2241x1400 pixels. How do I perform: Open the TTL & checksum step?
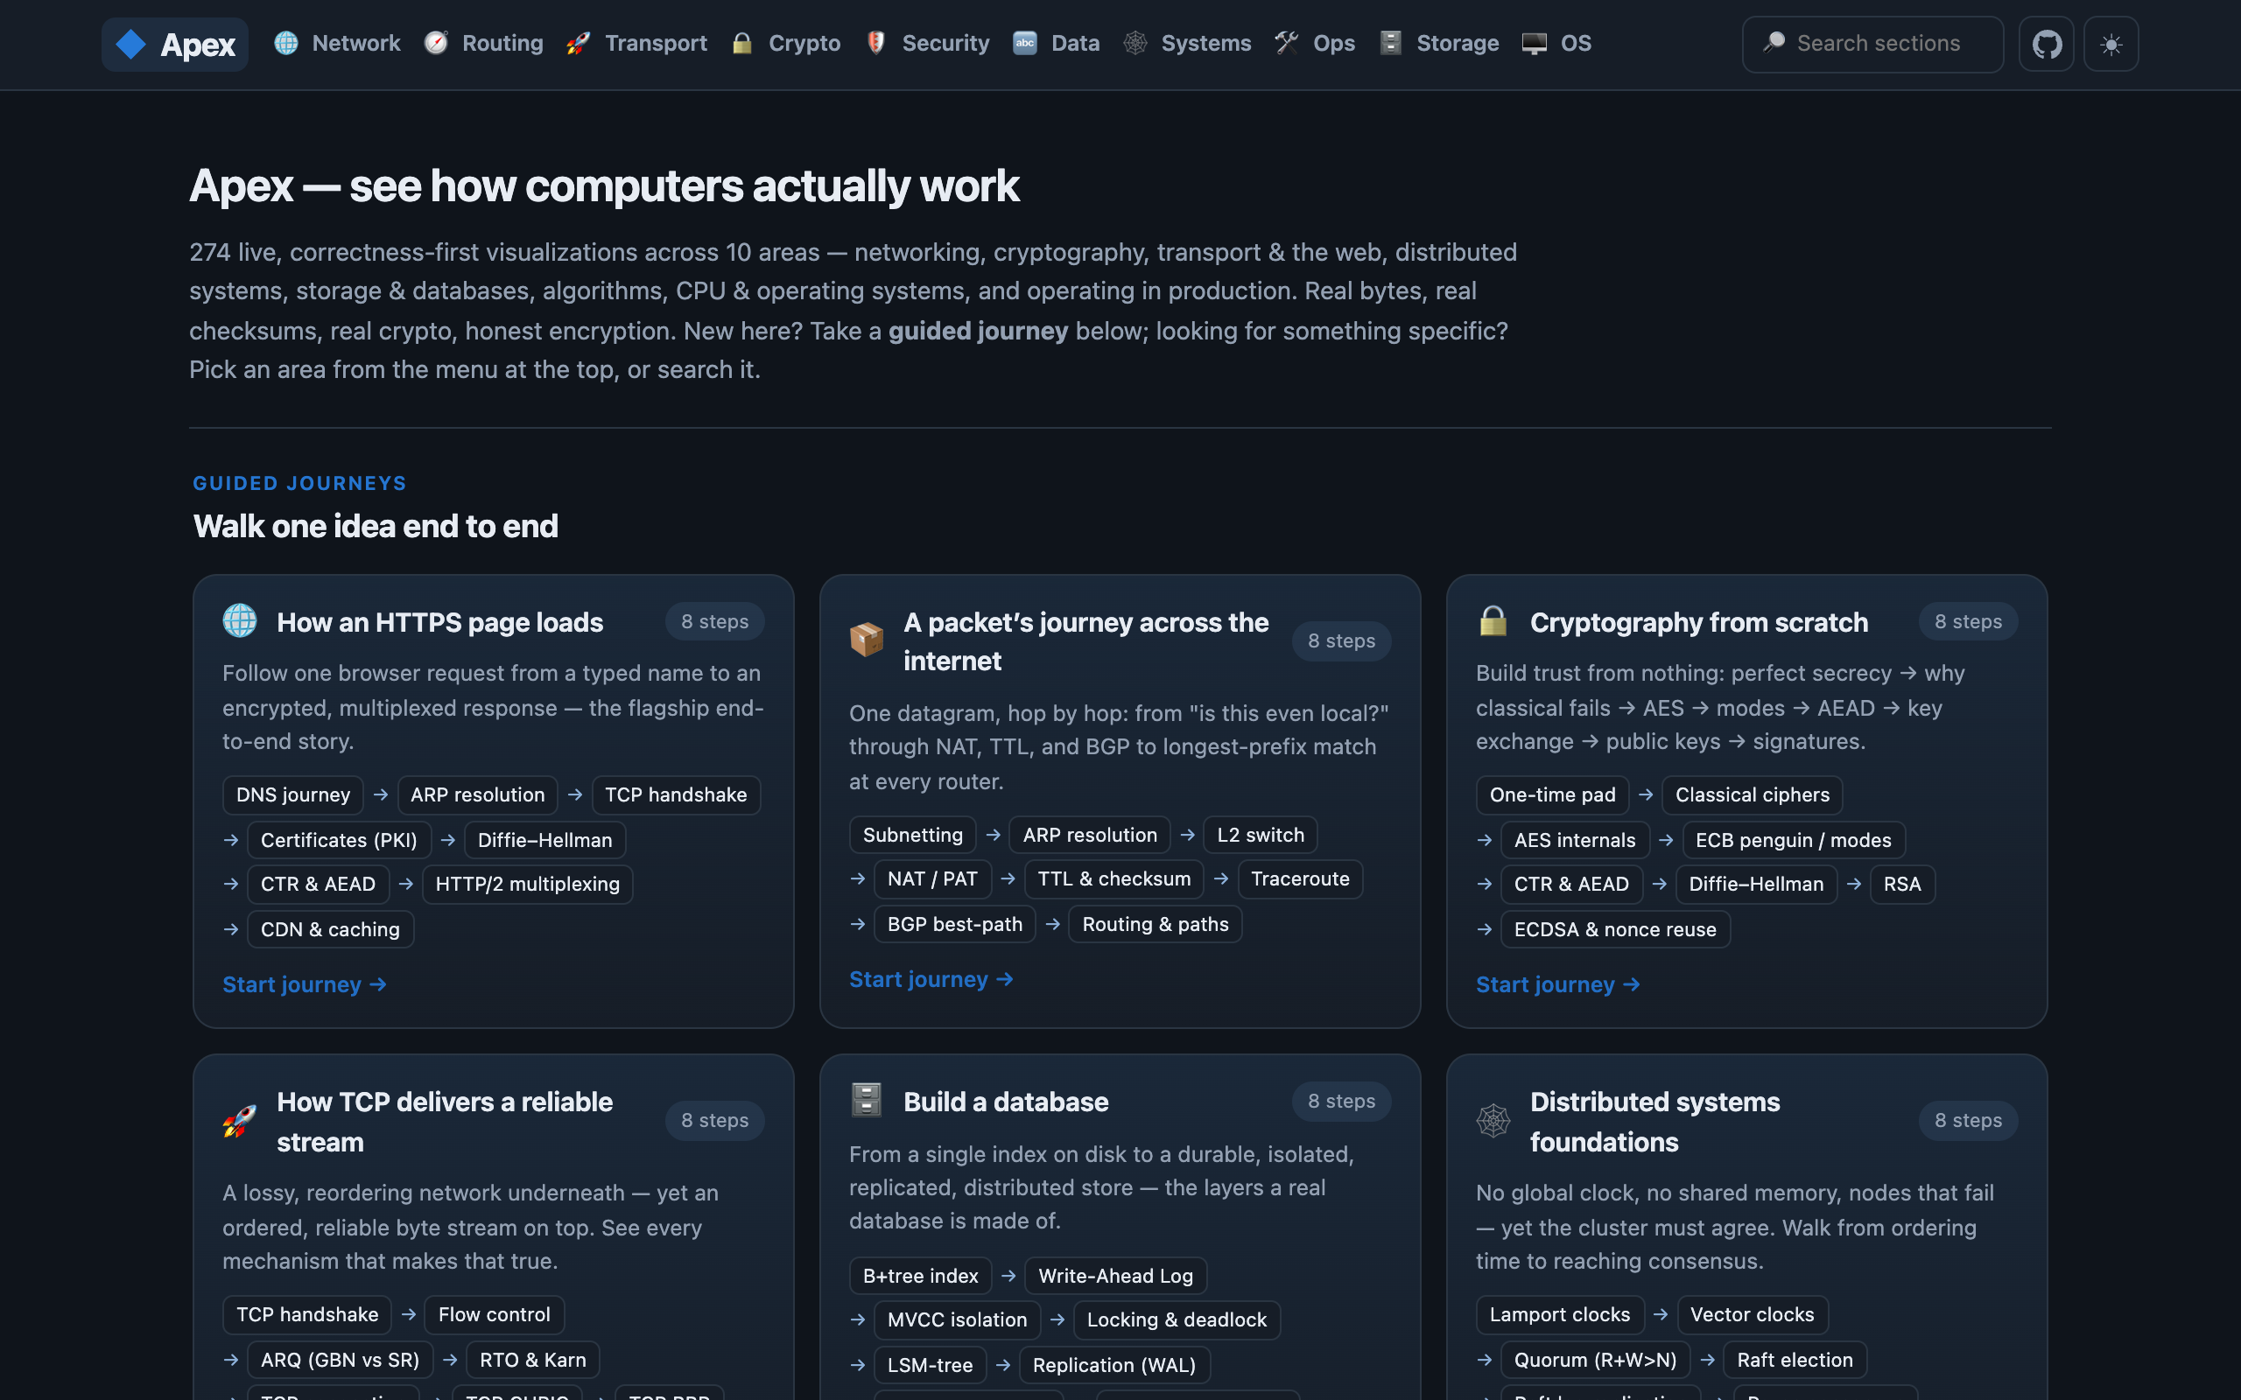click(x=1114, y=878)
